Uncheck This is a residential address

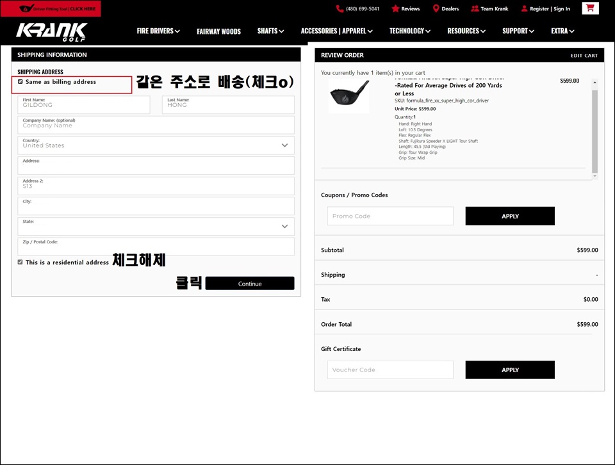[x=20, y=262]
